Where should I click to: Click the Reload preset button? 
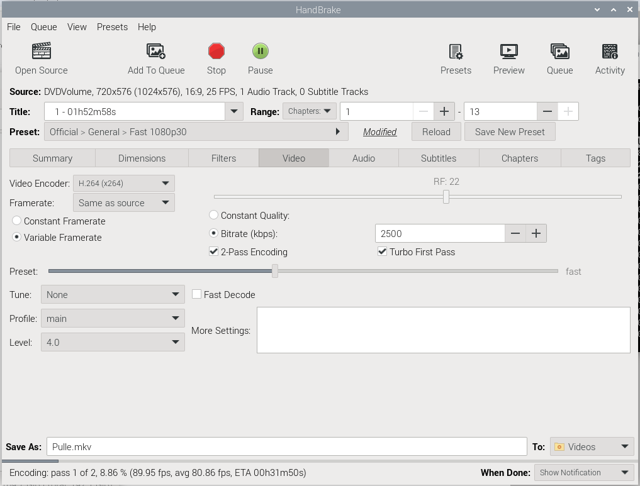pyautogui.click(x=436, y=132)
